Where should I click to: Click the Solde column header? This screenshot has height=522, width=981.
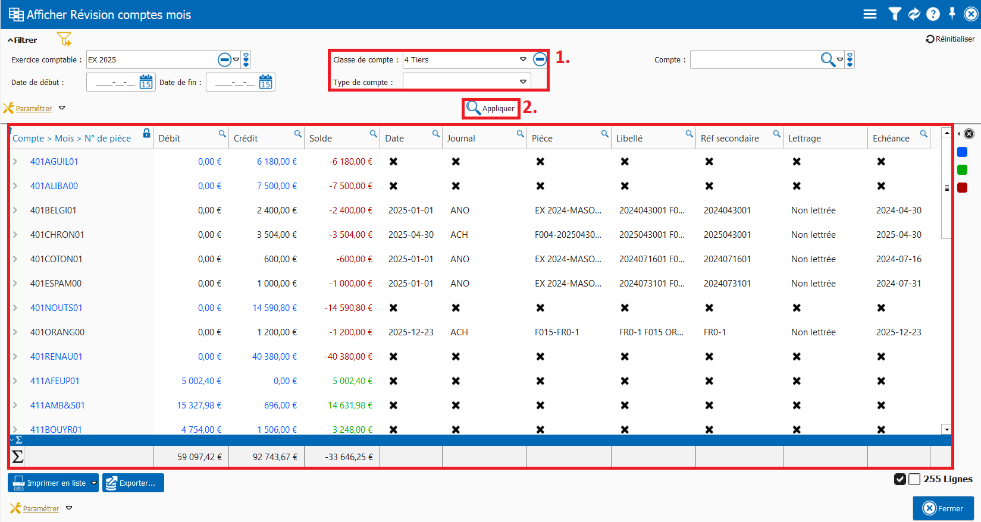point(321,139)
